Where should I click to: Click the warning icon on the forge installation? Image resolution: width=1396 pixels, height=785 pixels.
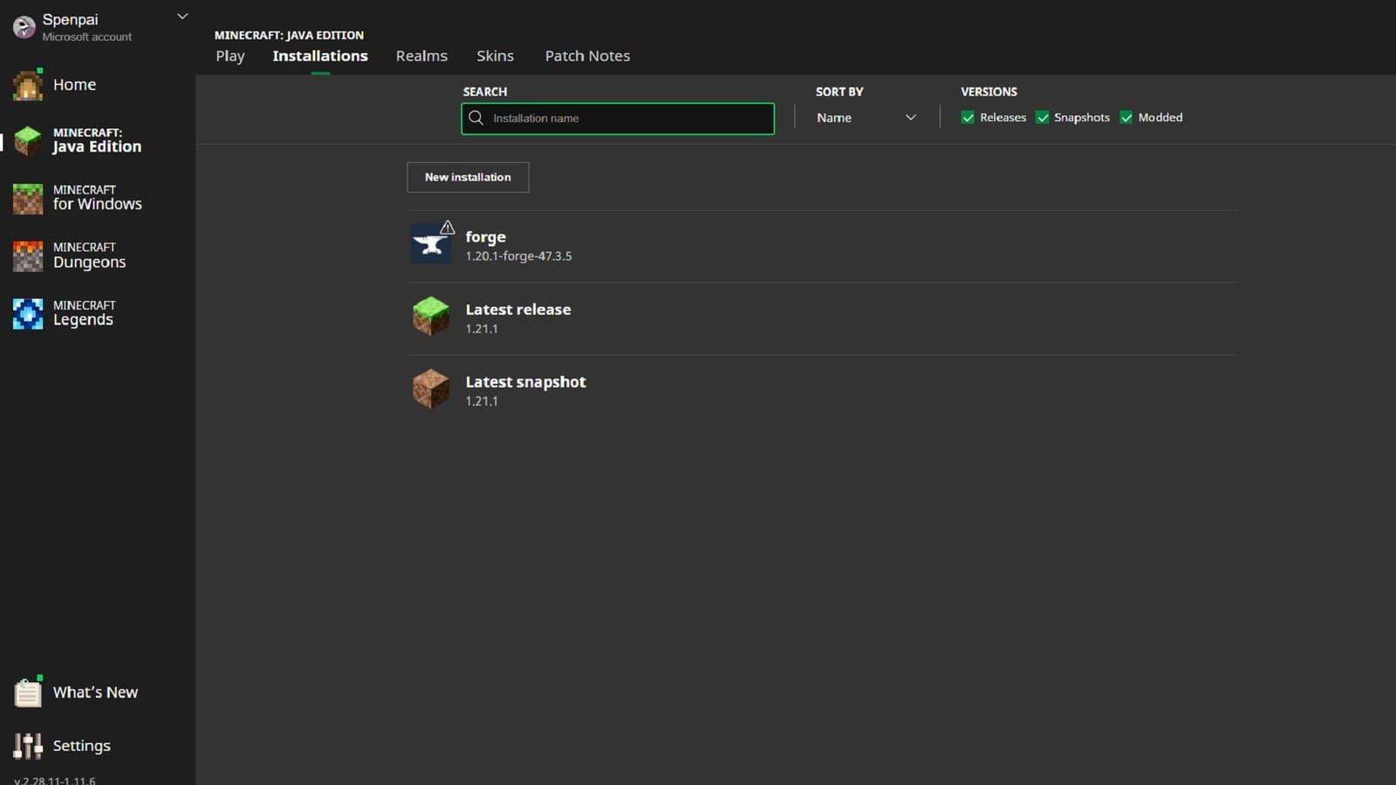446,228
